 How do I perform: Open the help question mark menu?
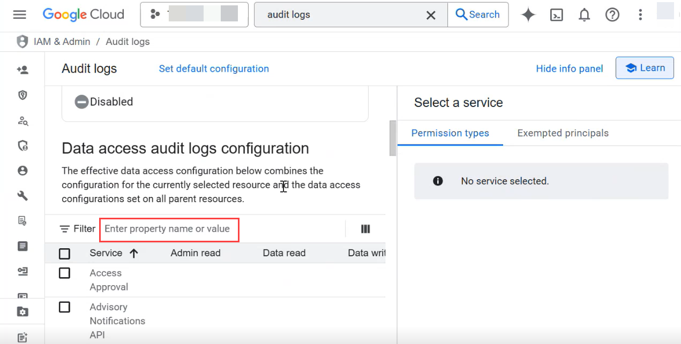612,15
